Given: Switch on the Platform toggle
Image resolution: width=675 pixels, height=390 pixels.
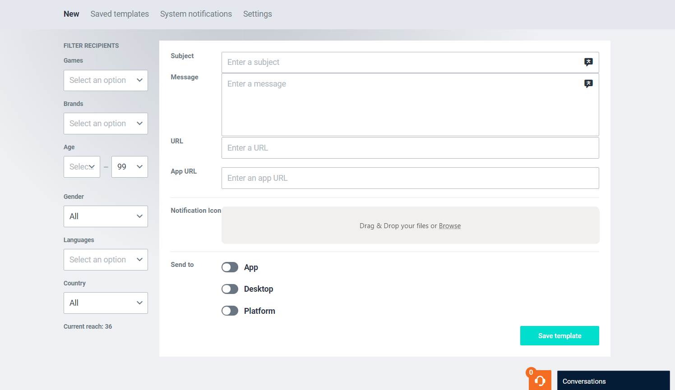Looking at the screenshot, I should coord(230,311).
